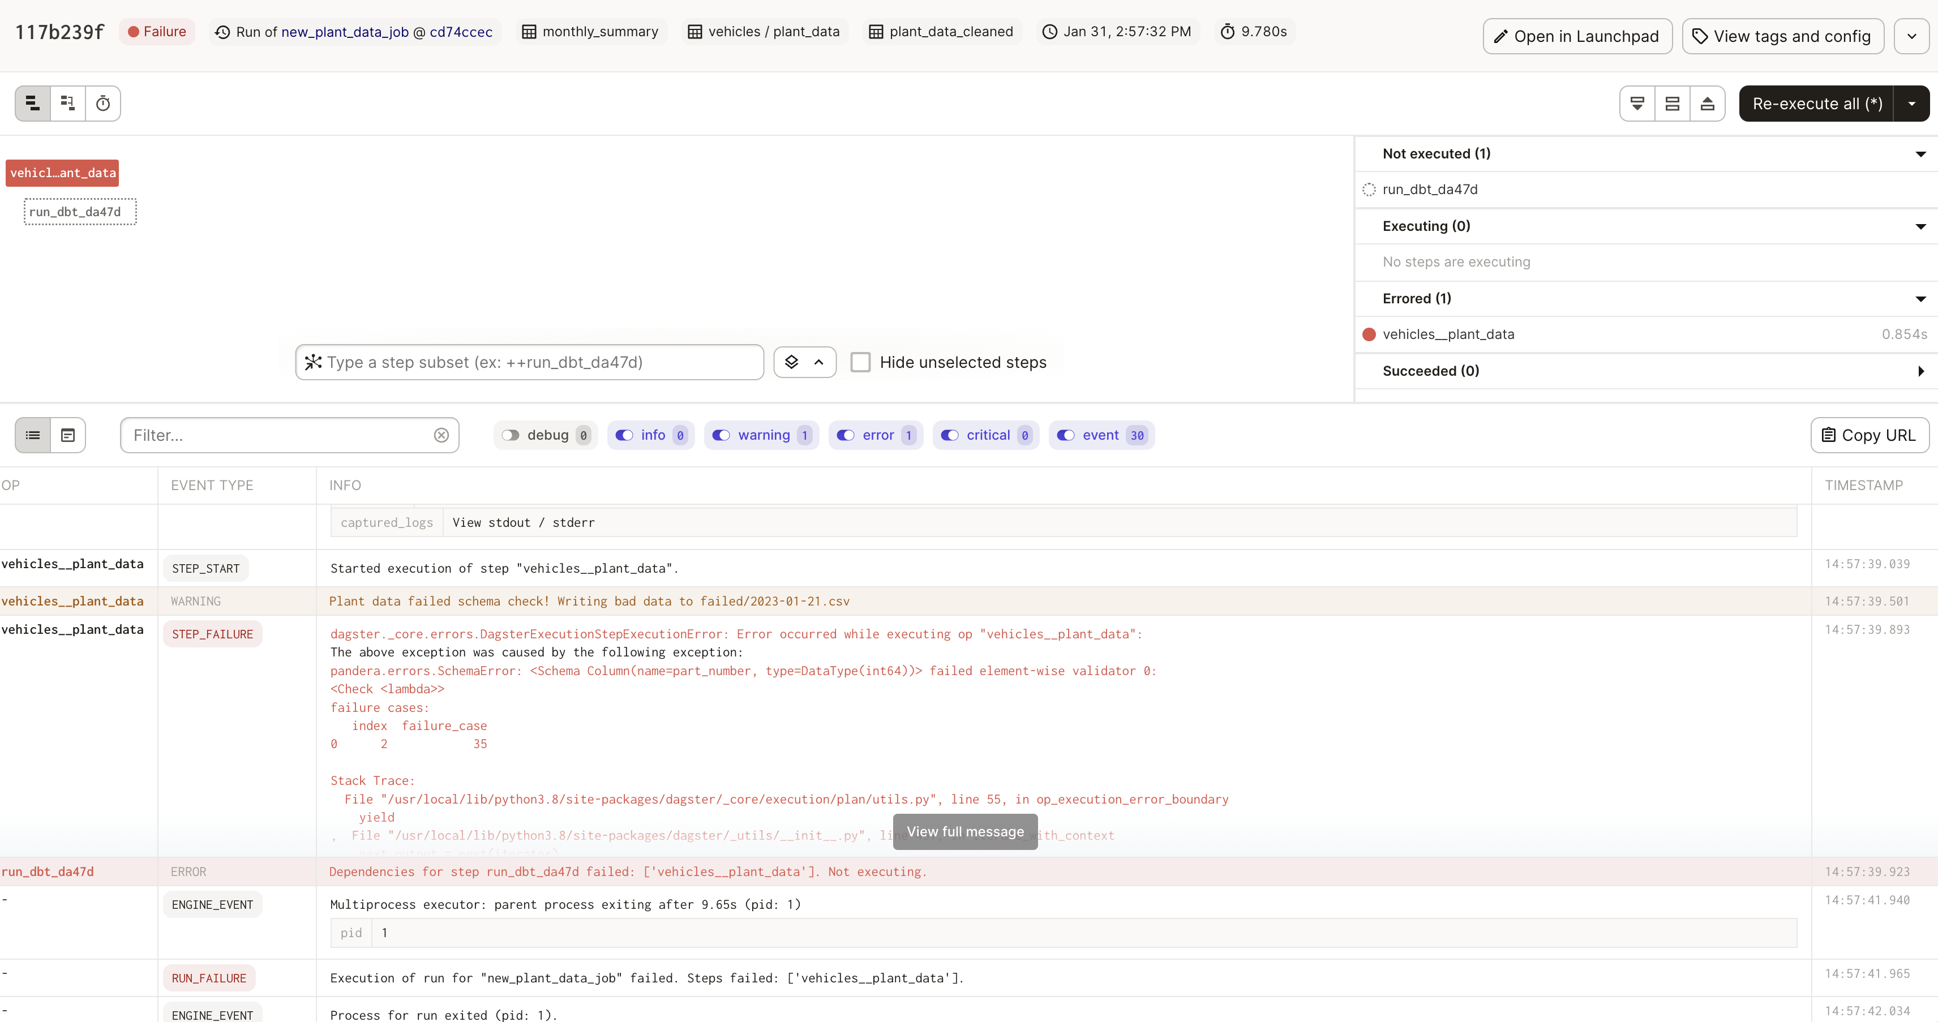Open Re-execute all dropdown arrow
The width and height of the screenshot is (1938, 1022).
tap(1911, 104)
